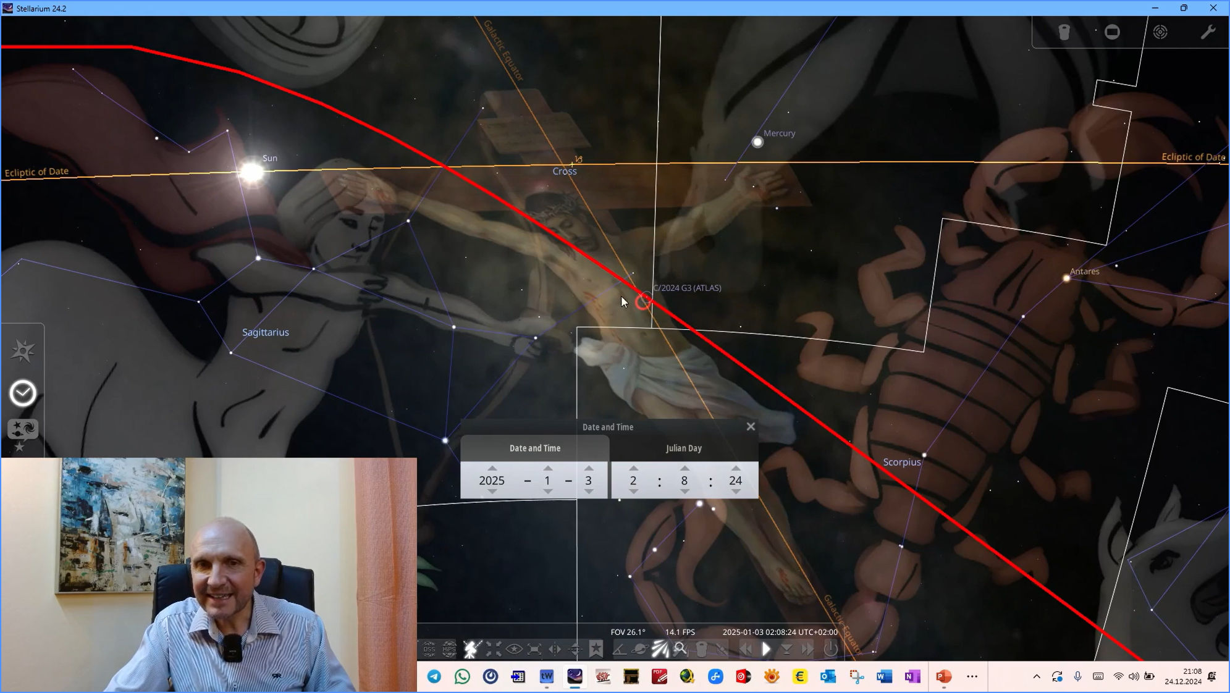This screenshot has width=1230, height=693.
Task: Select comet C/2024 G3 (ATLAS) marker
Action: click(643, 301)
